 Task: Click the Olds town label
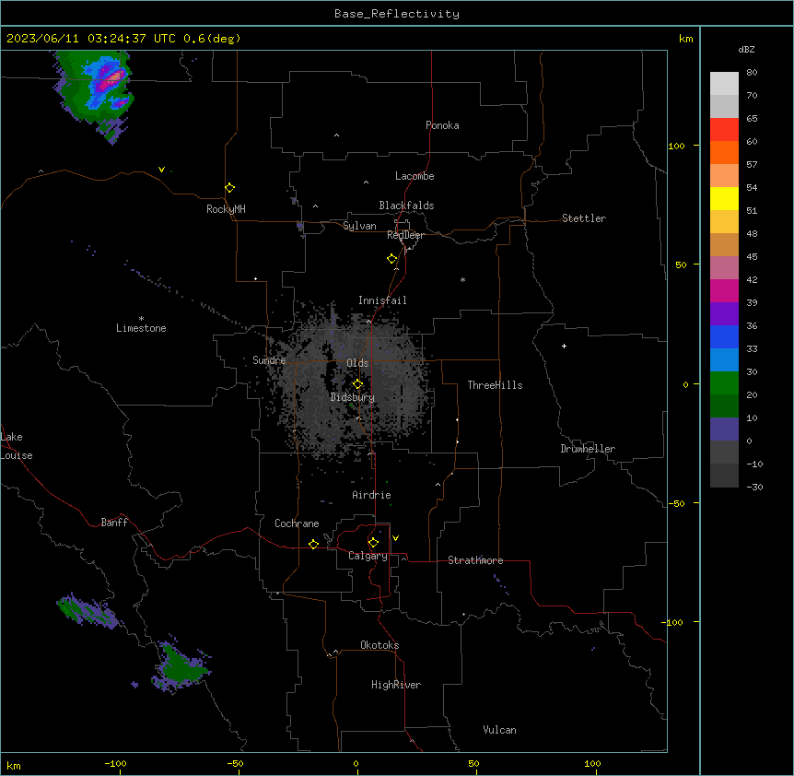[x=357, y=363]
